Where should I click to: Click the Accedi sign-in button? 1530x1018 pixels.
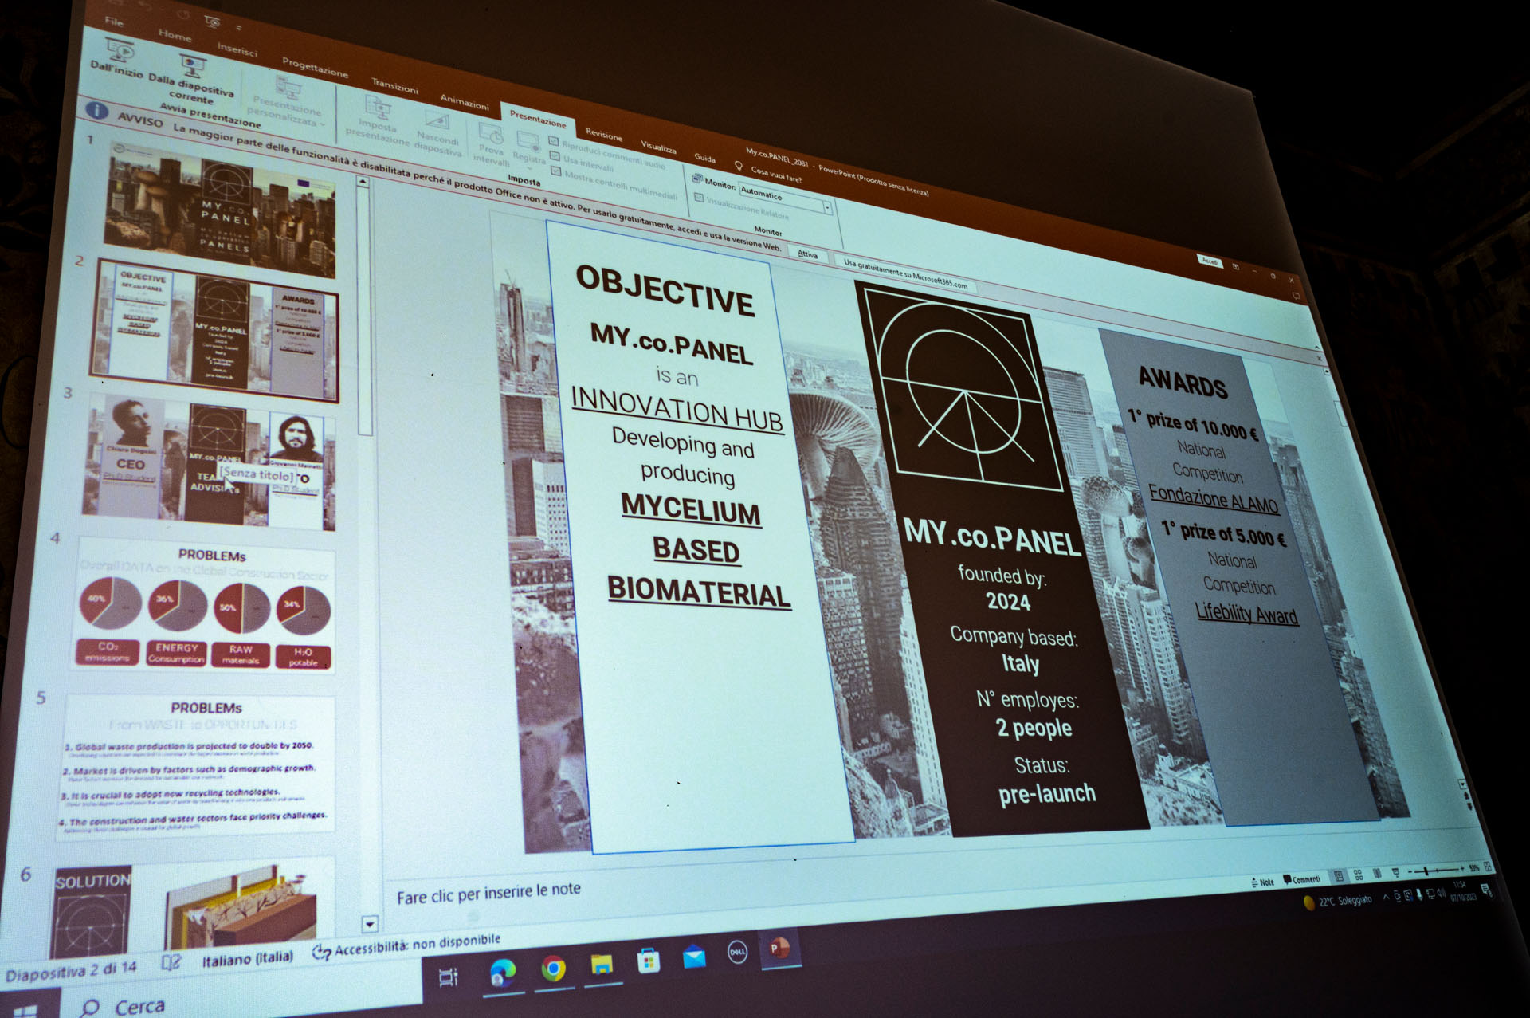coord(1209,261)
